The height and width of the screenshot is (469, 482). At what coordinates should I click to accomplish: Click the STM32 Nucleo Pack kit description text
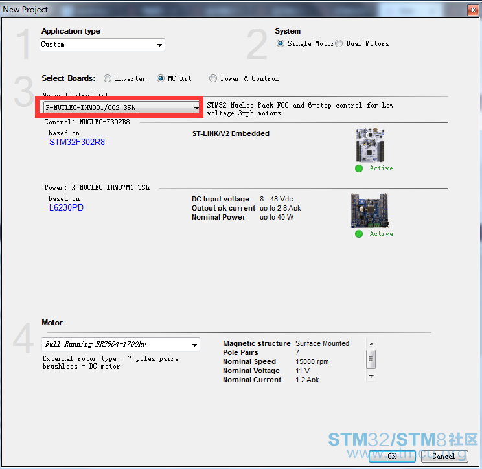[x=300, y=109]
